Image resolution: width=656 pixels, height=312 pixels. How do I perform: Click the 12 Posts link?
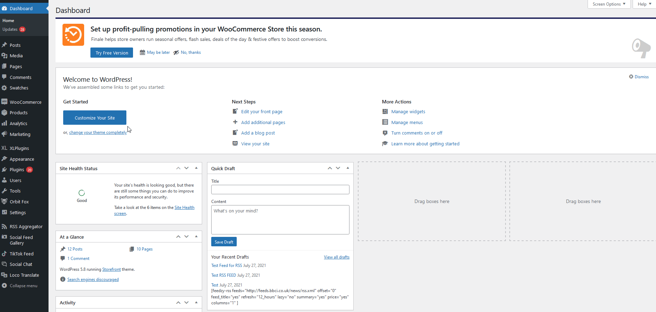coord(75,249)
